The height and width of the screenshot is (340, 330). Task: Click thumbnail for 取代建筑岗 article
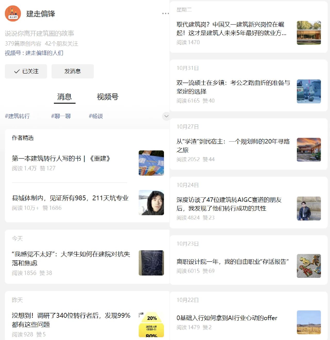click(309, 33)
